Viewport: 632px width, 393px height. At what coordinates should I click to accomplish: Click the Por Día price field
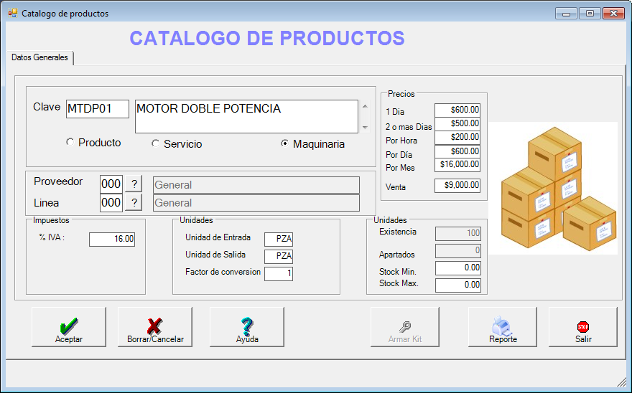(x=457, y=151)
